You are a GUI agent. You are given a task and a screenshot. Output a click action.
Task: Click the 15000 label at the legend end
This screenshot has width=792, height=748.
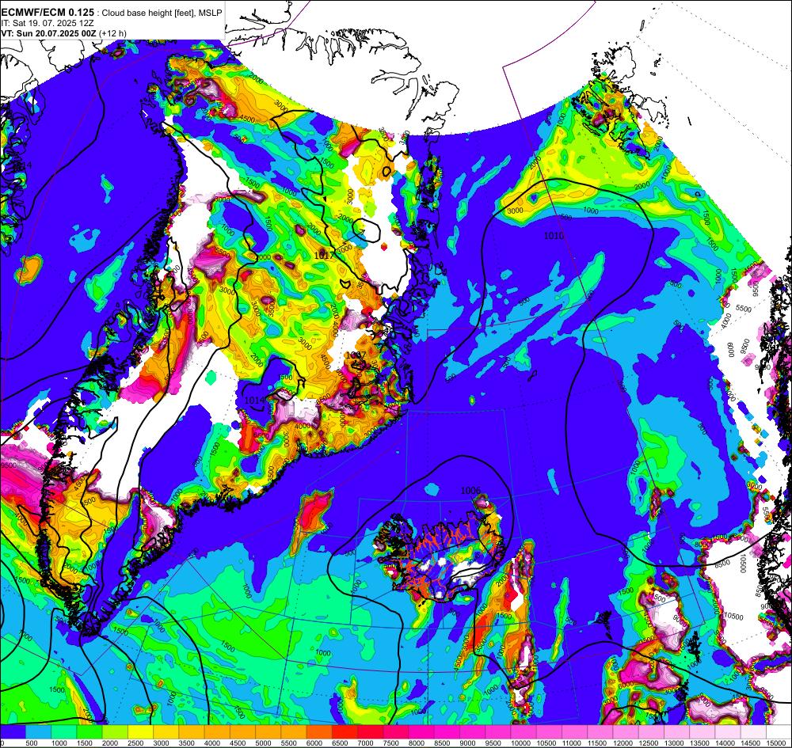[776, 743]
